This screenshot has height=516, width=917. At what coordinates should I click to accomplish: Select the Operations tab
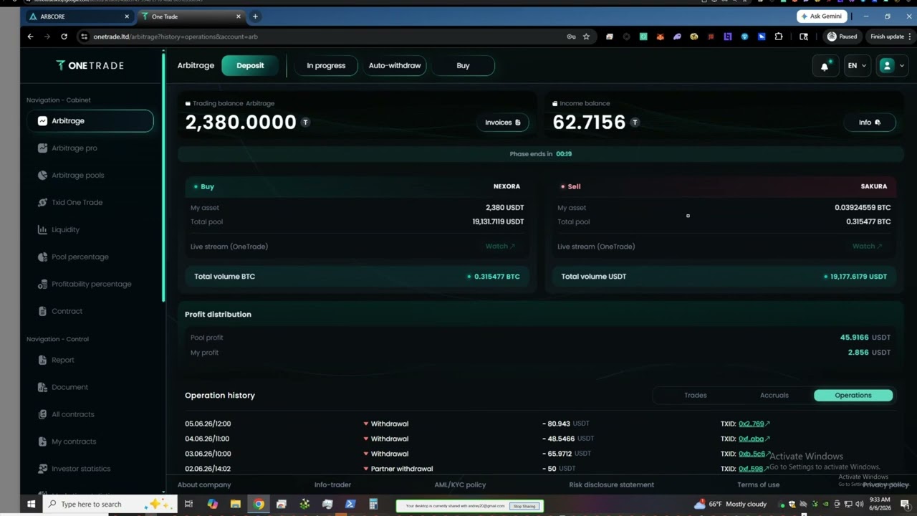[853, 396]
